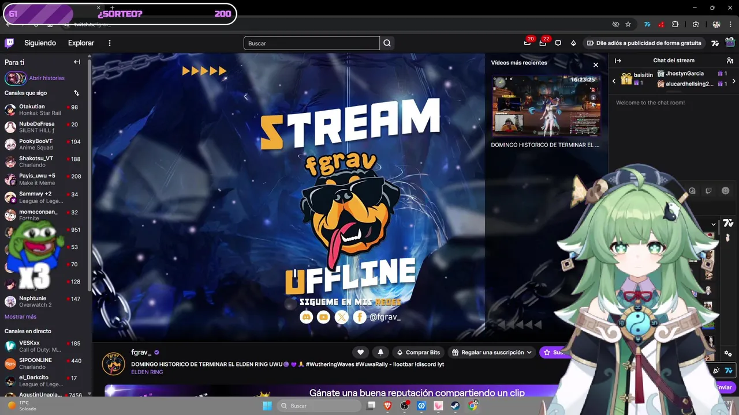Open PookyBooVT channel in sidebar
This screenshot has height=415, width=739.
click(45, 144)
